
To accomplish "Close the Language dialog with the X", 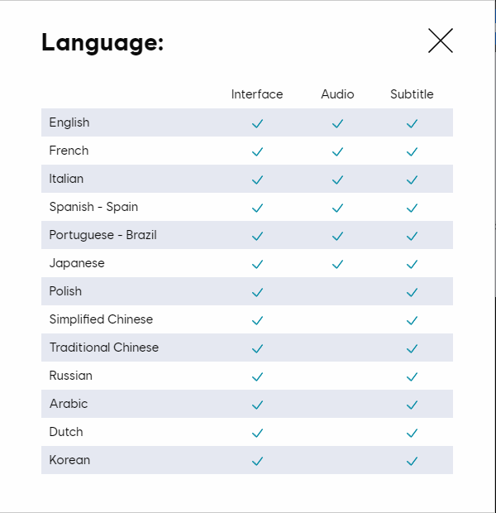I will pos(441,41).
